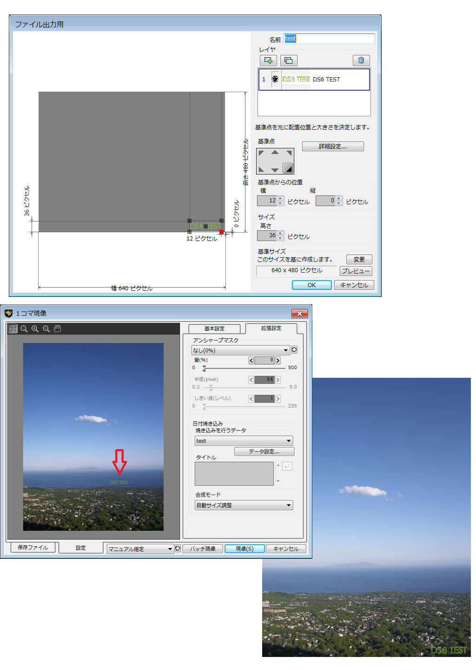Click the duplicate layer icon button
Image resolution: width=476 pixels, height=670 pixels.
click(x=289, y=60)
